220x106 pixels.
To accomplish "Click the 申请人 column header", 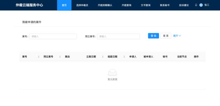I will [x=133, y=57].
